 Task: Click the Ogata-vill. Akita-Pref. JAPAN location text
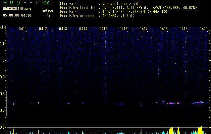tap(150, 8)
